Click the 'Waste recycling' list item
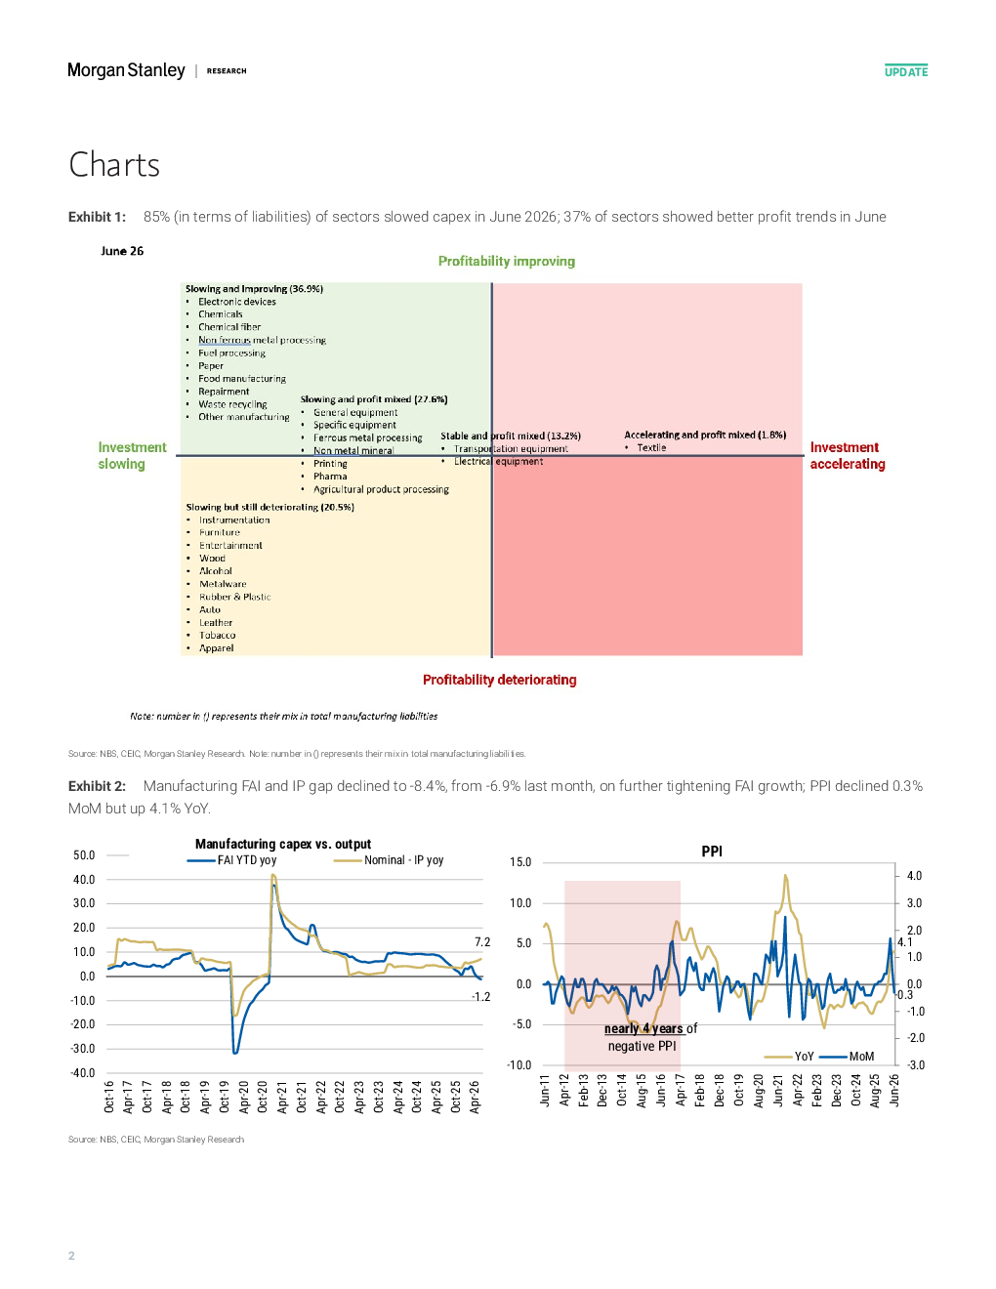Image resolution: width=996 pixels, height=1289 pixels. pyautogui.click(x=232, y=404)
